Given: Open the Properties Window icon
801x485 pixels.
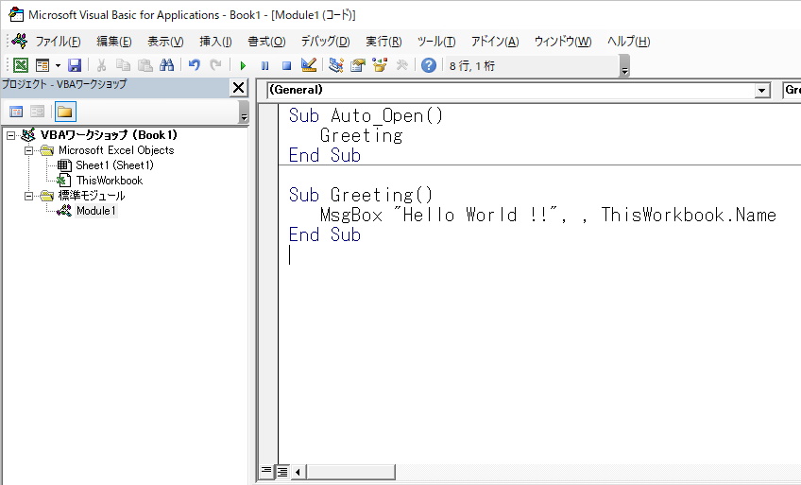Looking at the screenshot, I should (358, 65).
